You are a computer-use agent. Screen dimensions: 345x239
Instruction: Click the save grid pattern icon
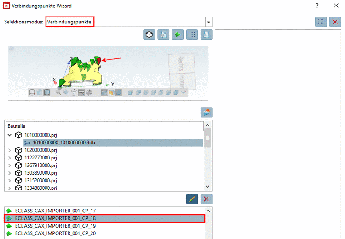(206, 34)
